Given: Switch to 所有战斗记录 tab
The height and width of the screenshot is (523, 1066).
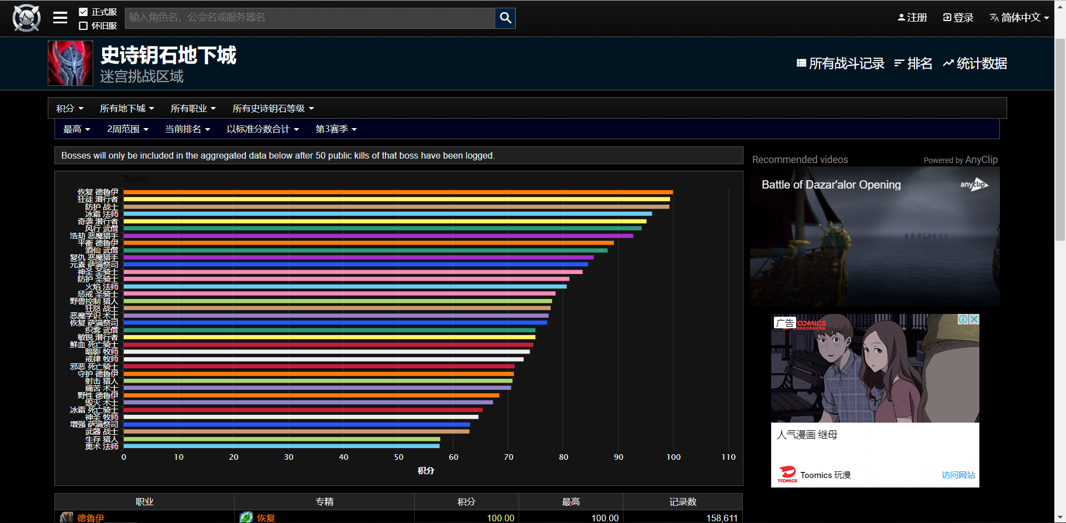Looking at the screenshot, I should tap(841, 64).
